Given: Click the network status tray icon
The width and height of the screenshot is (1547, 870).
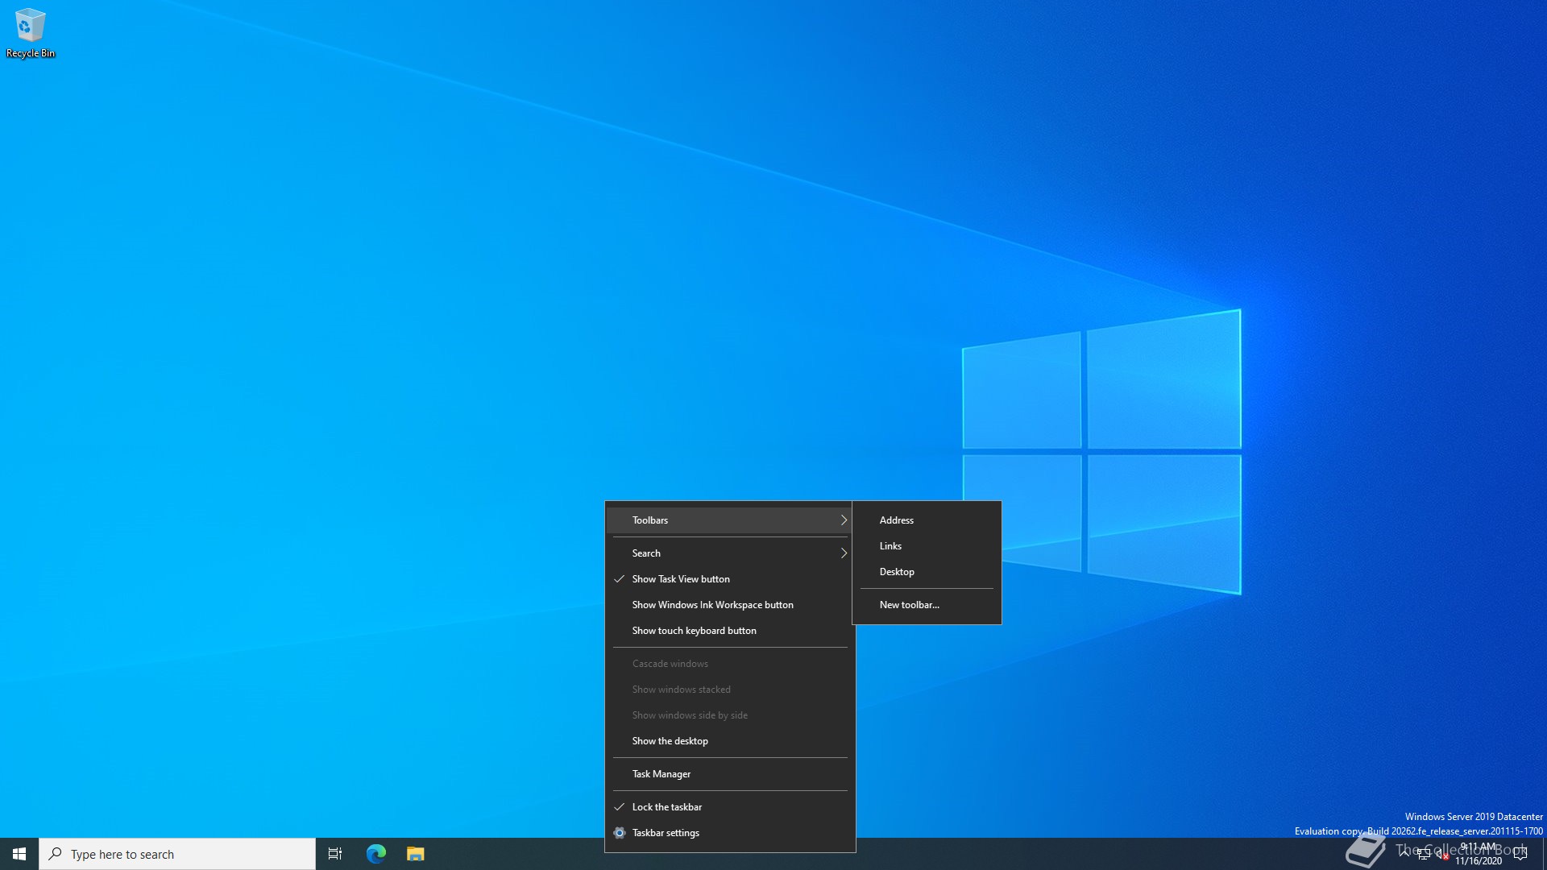Looking at the screenshot, I should 1424,854.
